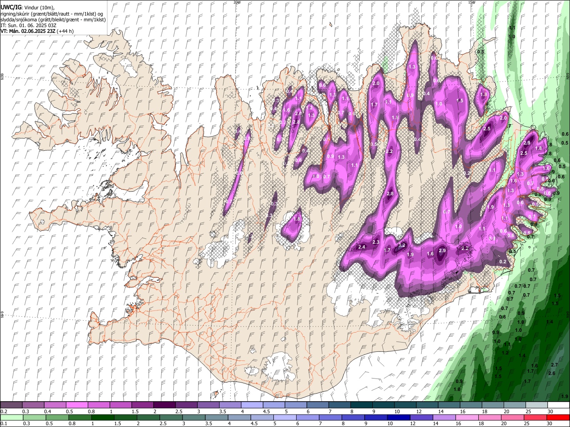The width and height of the screenshot is (570, 427).
Task: Click the dark blue 10 swatch on rain scale
Action: click(x=398, y=418)
